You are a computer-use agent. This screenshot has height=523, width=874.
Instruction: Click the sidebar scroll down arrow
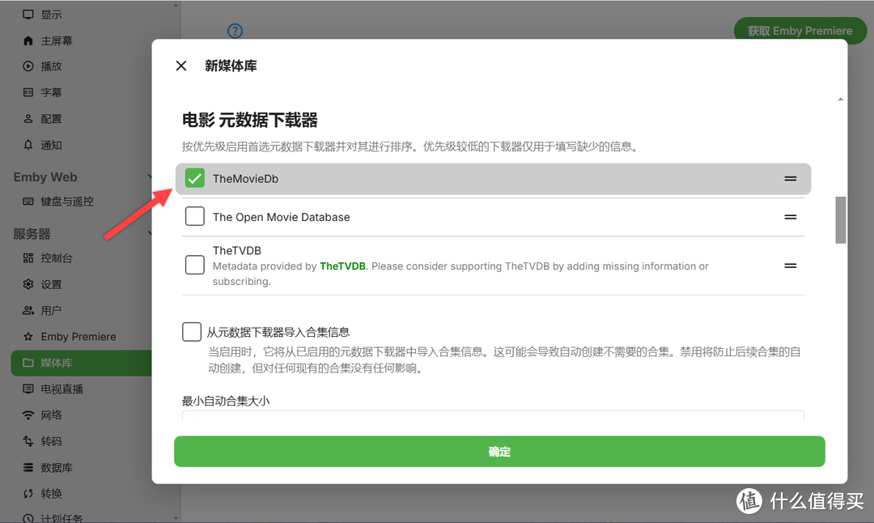tap(176, 518)
